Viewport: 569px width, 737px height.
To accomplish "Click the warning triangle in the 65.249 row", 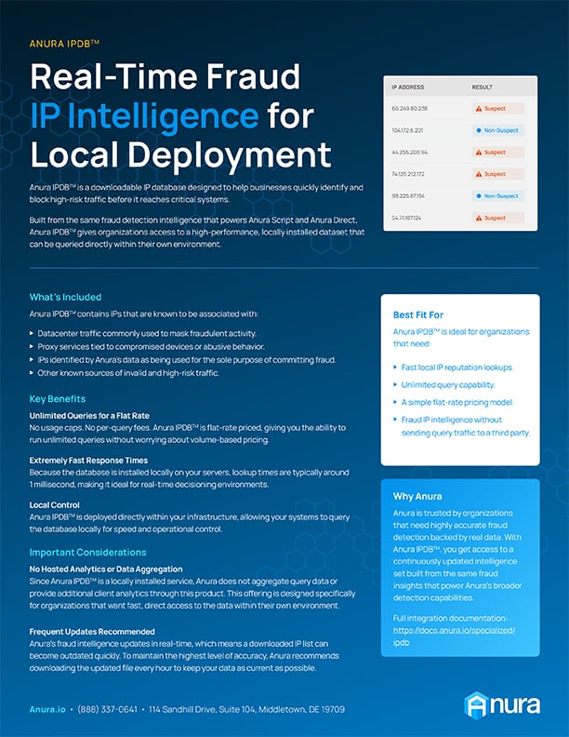I will pos(479,109).
